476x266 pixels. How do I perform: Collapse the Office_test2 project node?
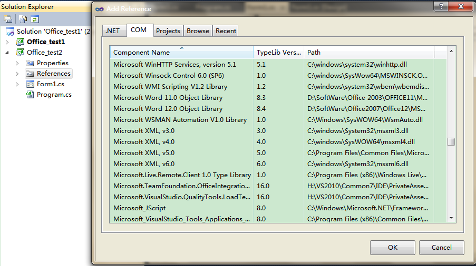tap(7, 53)
